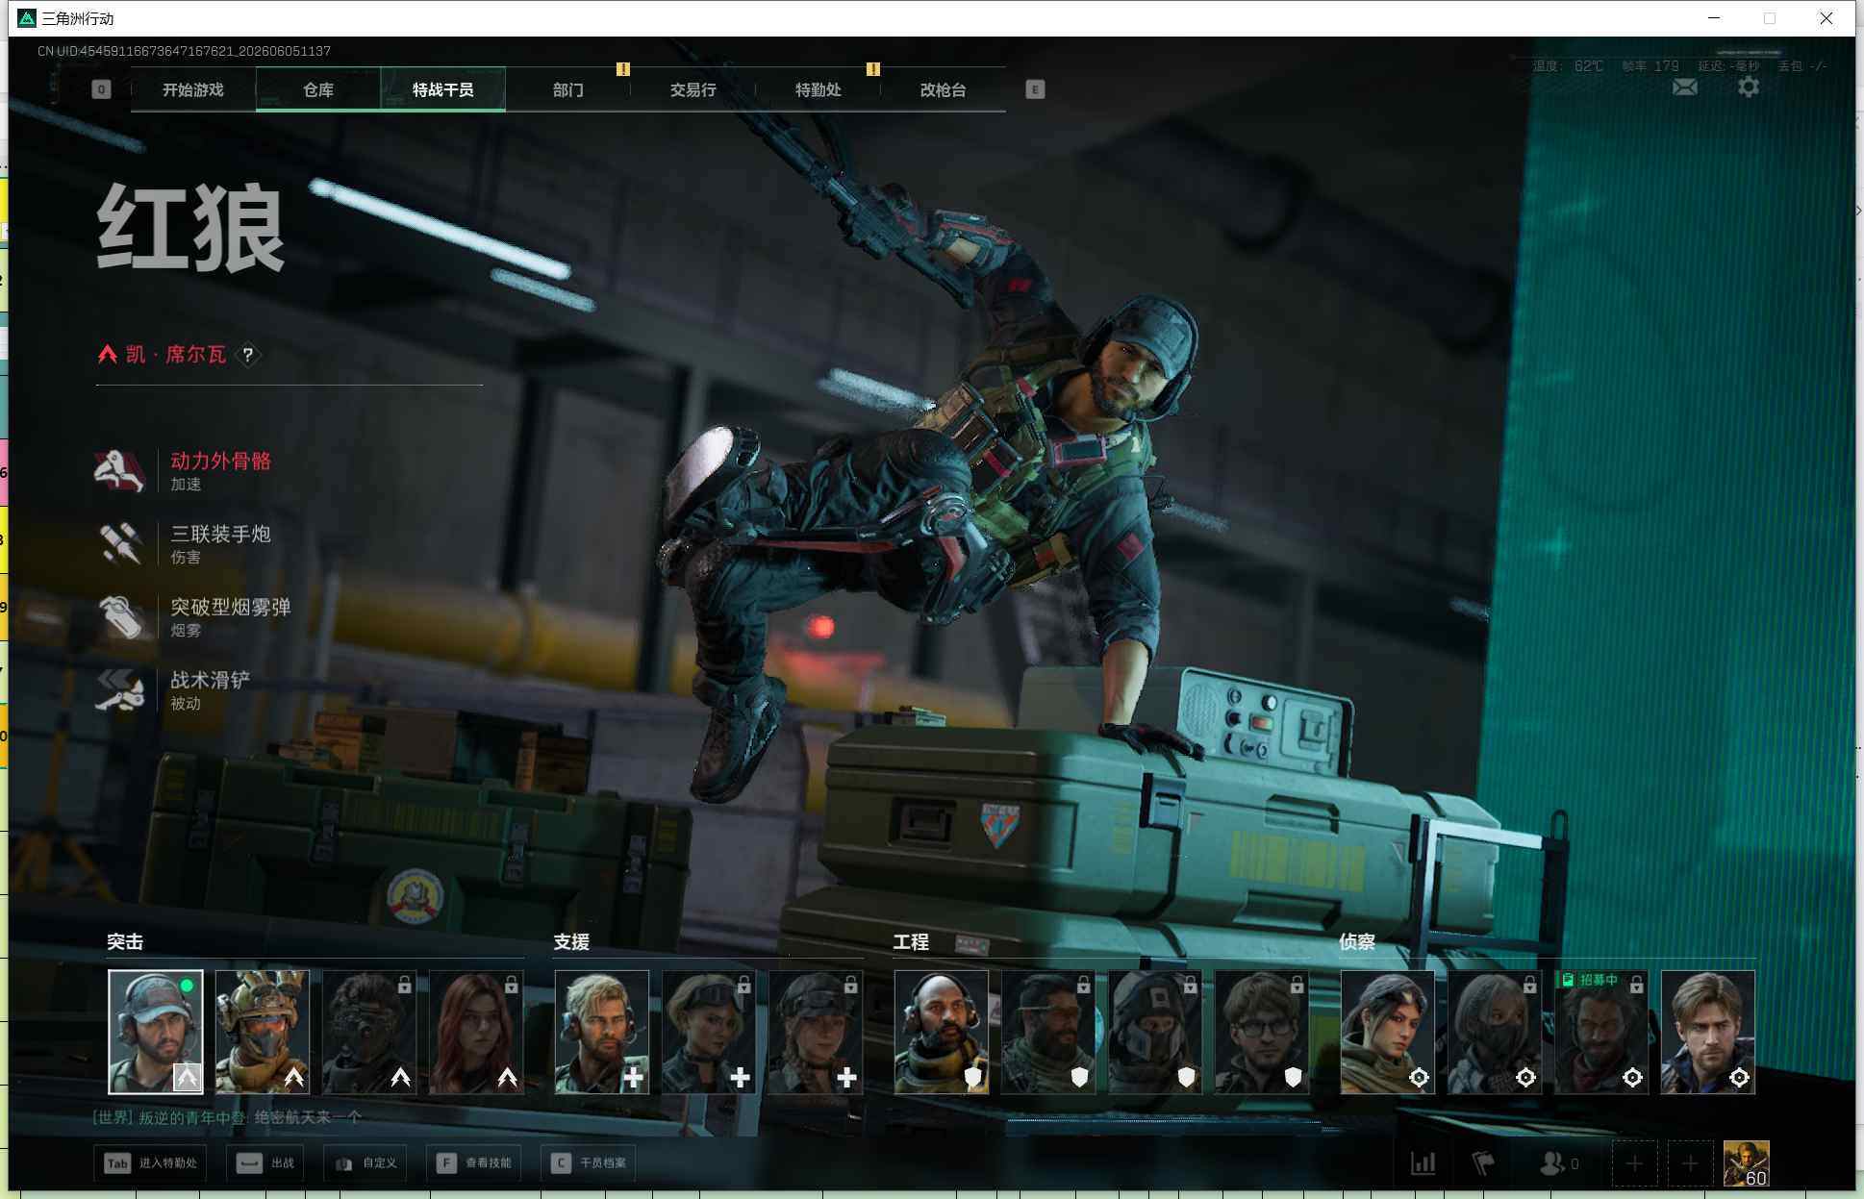This screenshot has width=1864, height=1199.
Task: Select the locked red-haired woman under 突击
Action: pyautogui.click(x=476, y=1032)
